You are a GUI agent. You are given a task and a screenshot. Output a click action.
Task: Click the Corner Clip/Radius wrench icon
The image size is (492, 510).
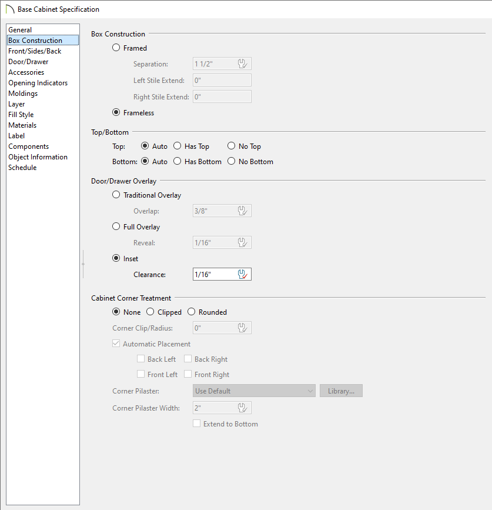242,328
